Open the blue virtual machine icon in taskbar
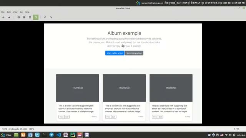The height and width of the screenshot is (138, 246). click(x=37, y=135)
